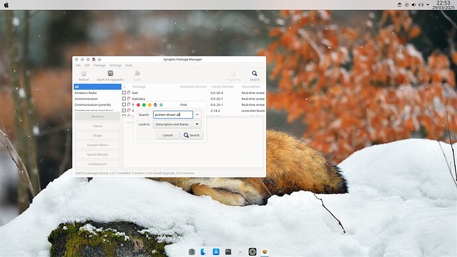Viewport: 457px width, 257px height.
Task: Open the top bar tray dropdown arrow
Action: (428, 5)
